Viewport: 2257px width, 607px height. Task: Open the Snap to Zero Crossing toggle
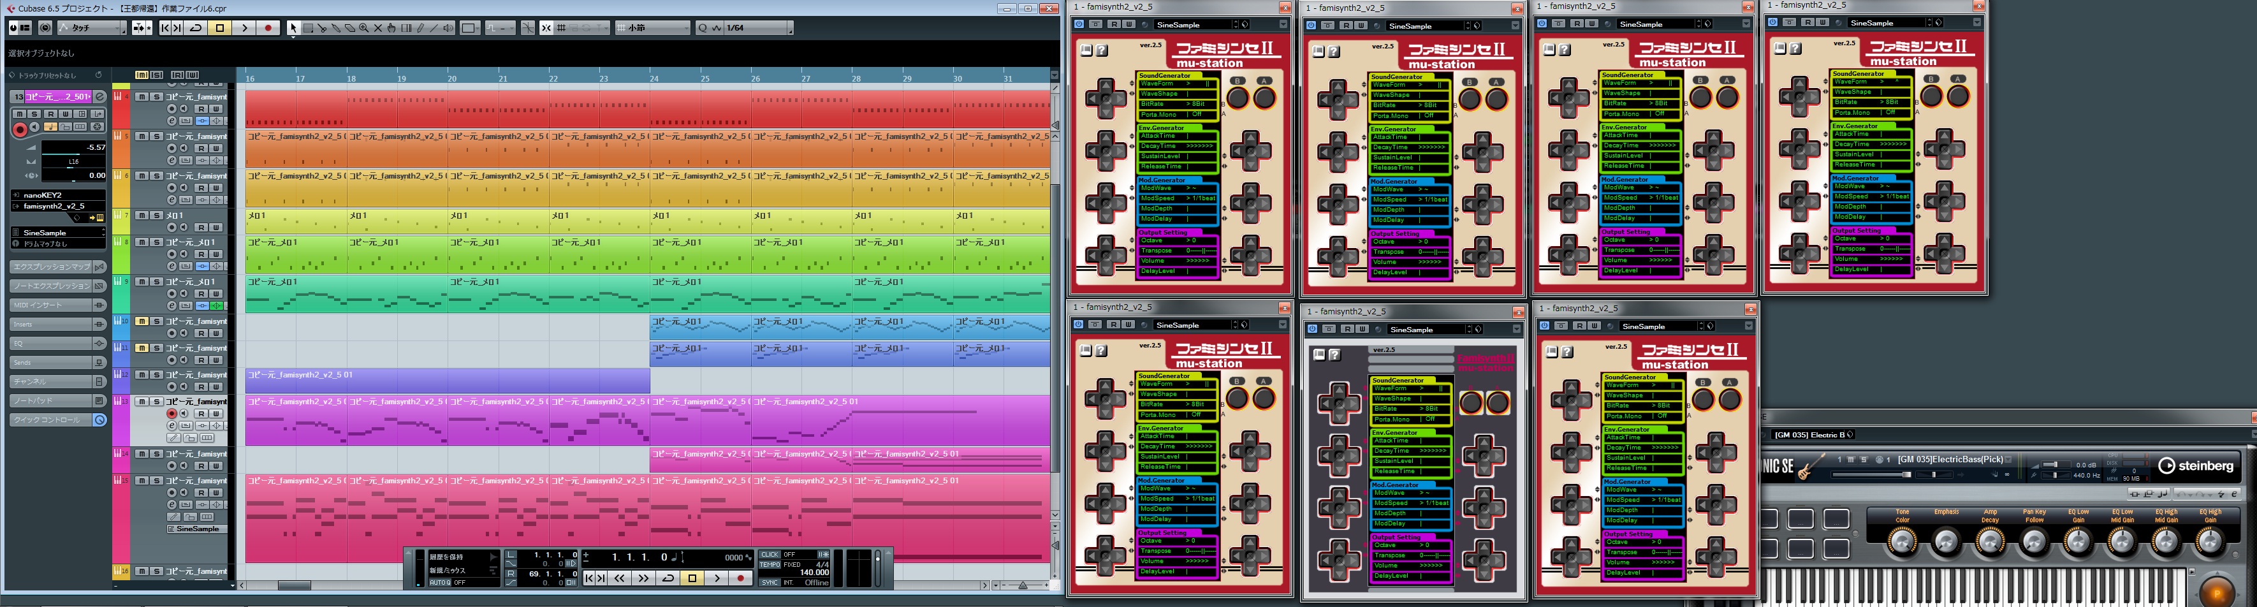click(527, 28)
